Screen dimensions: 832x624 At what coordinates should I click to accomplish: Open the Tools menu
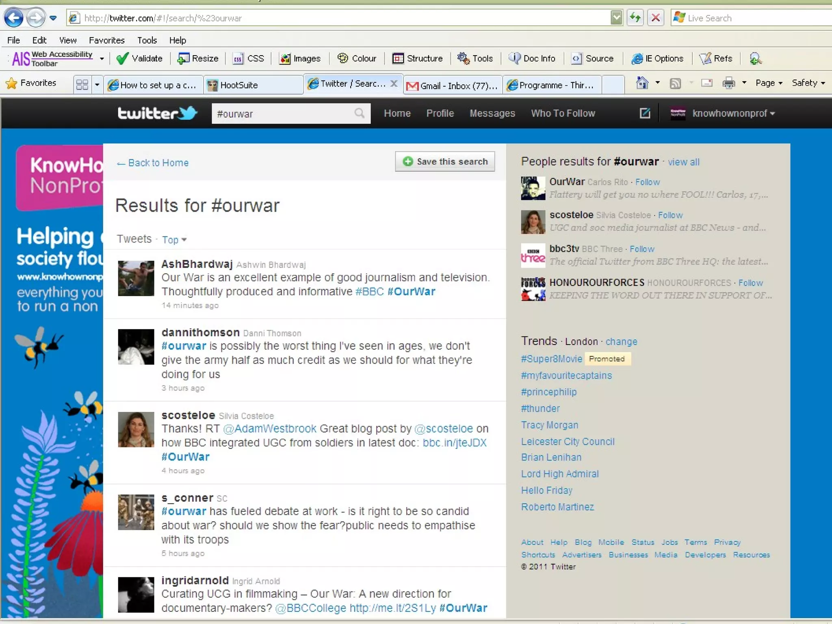[147, 40]
